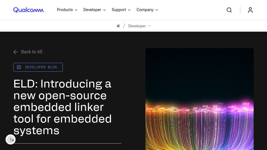Click the Developer breadcrumb link

click(137, 26)
